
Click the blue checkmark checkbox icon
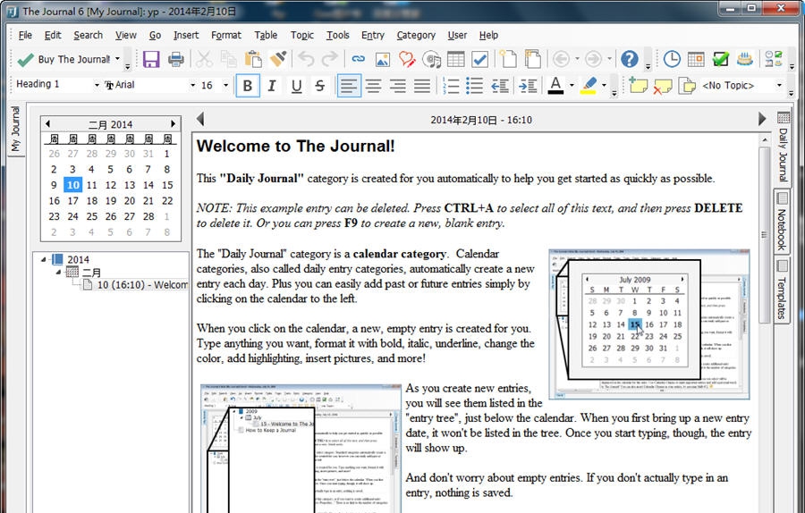(x=480, y=60)
